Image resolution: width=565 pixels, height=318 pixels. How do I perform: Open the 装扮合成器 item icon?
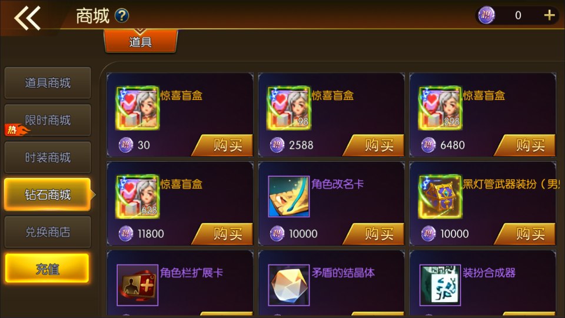click(x=440, y=285)
